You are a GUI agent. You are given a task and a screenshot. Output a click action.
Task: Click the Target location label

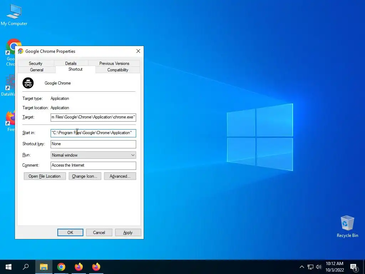35,108
